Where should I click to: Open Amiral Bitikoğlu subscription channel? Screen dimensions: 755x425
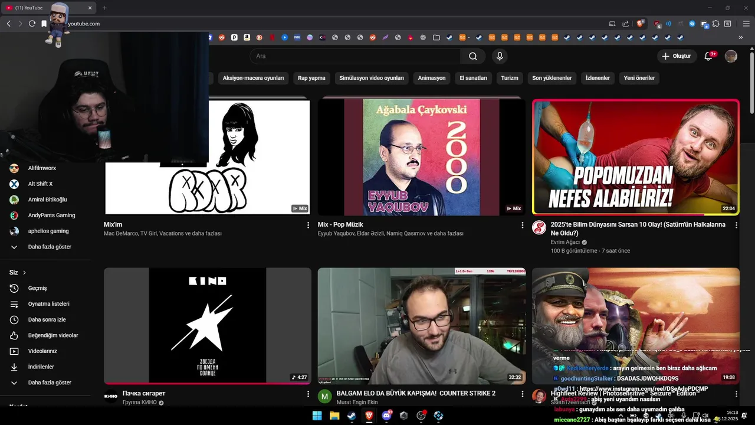(46, 200)
